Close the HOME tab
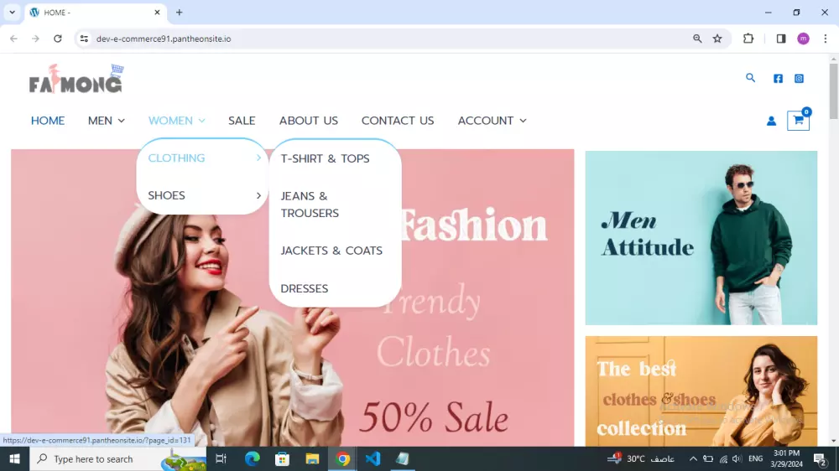This screenshot has height=471, width=839. click(157, 13)
